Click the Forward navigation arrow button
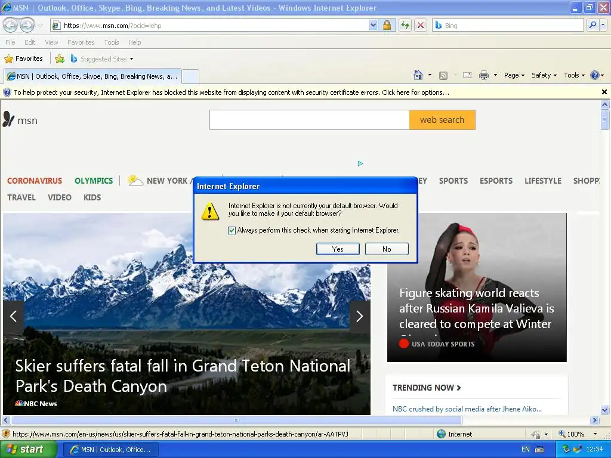Viewport: 611px width, 458px height. pos(27,25)
